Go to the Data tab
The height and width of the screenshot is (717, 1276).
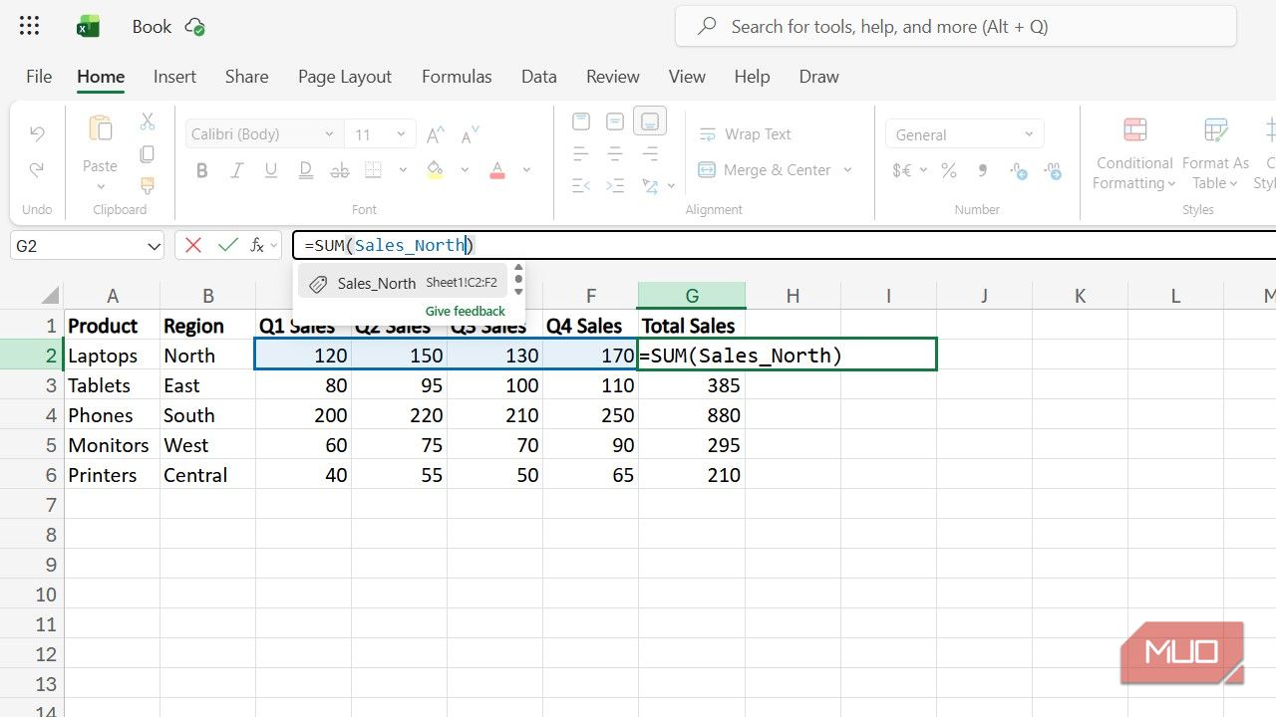click(538, 77)
